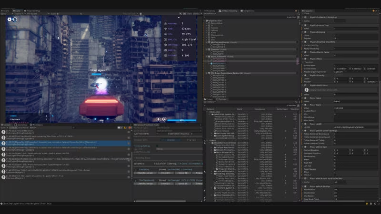The height and width of the screenshot is (214, 381).
Task: Click the microphone icon in game HUD
Action: 159,120
